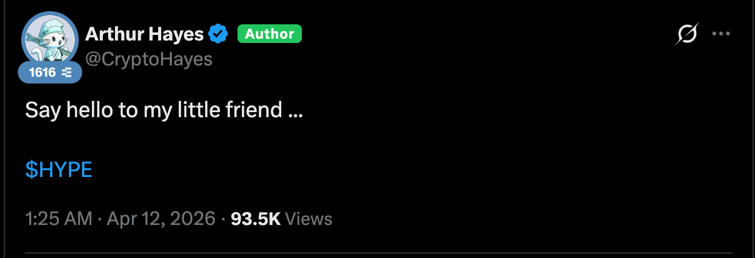The height and width of the screenshot is (258, 755).
Task: Click the blue verified checkmark badge
Action: point(218,34)
